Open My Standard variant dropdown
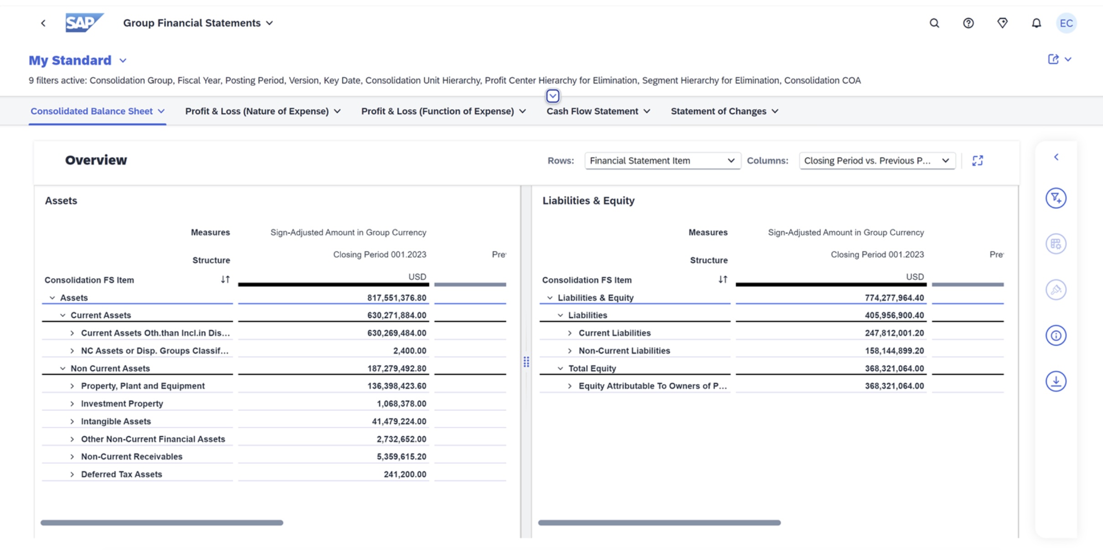Viewport: 1103px width, 550px height. (x=123, y=61)
